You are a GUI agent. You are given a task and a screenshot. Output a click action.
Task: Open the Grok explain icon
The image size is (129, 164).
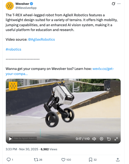[113, 4]
